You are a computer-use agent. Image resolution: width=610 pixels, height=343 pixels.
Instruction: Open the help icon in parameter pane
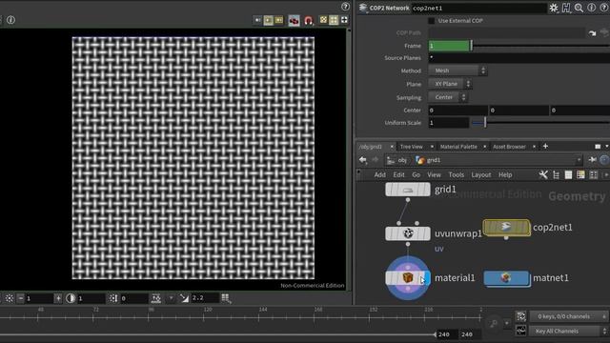[603, 8]
